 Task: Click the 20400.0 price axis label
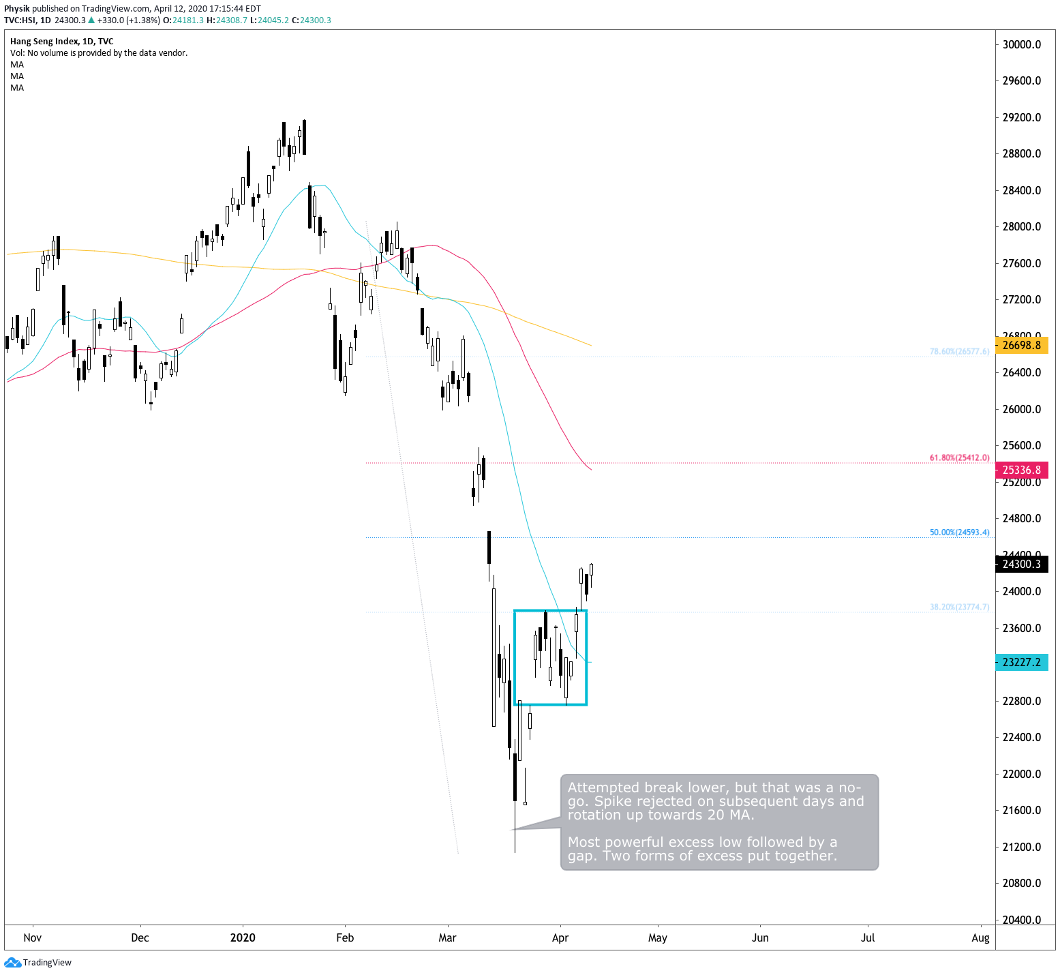pyautogui.click(x=1022, y=920)
